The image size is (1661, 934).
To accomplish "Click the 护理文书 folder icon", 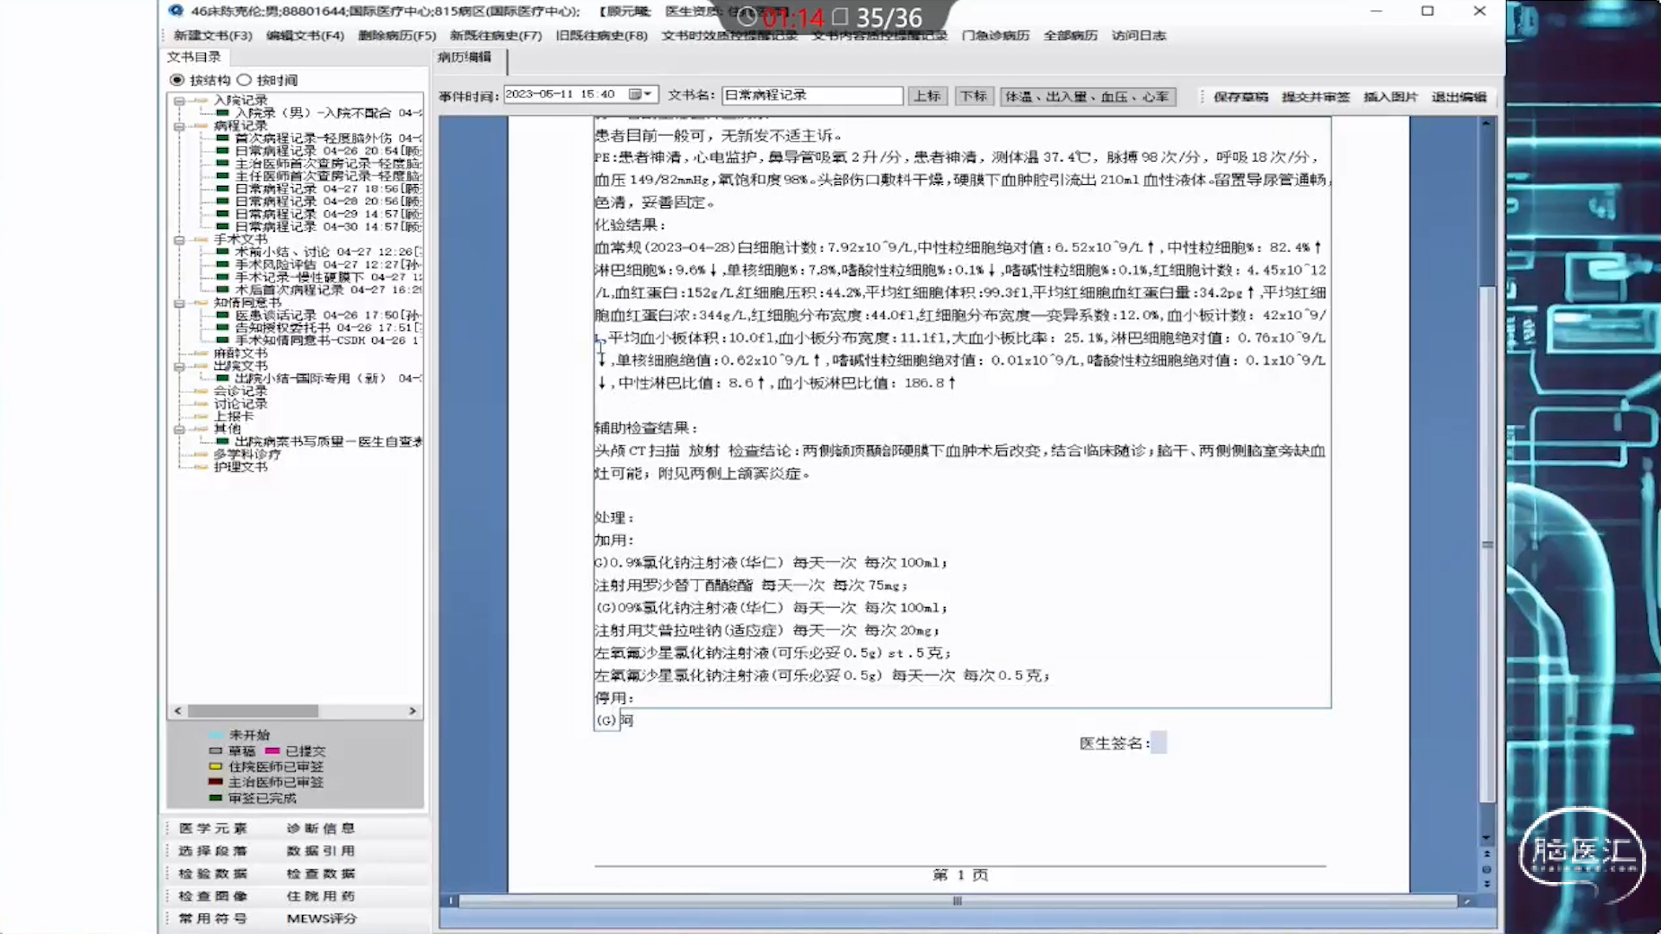I will tap(201, 467).
